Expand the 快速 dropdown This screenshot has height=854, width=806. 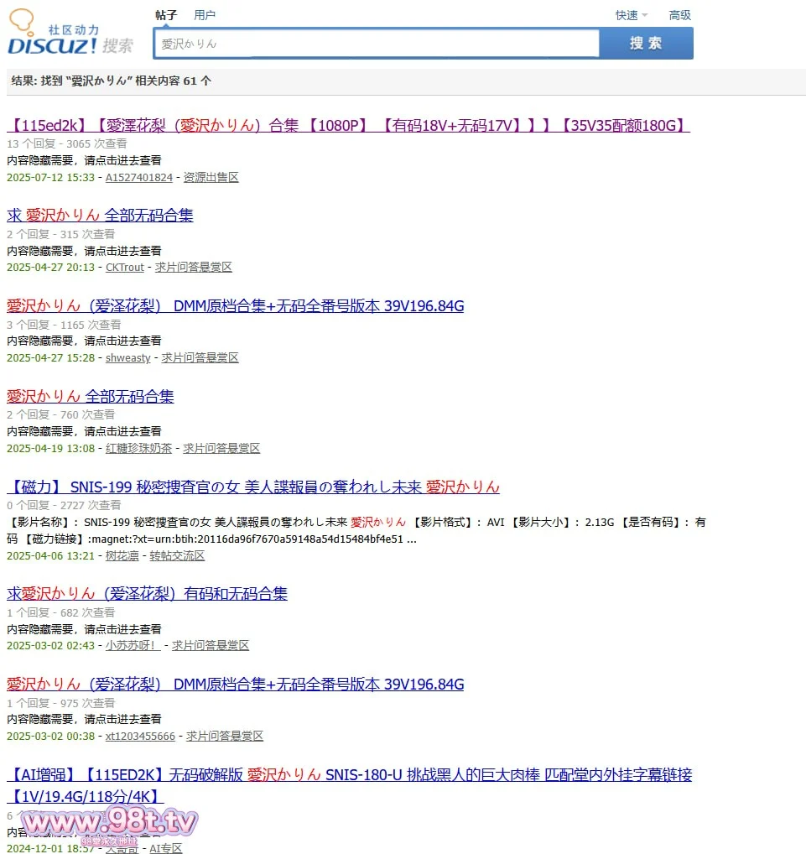coord(631,15)
